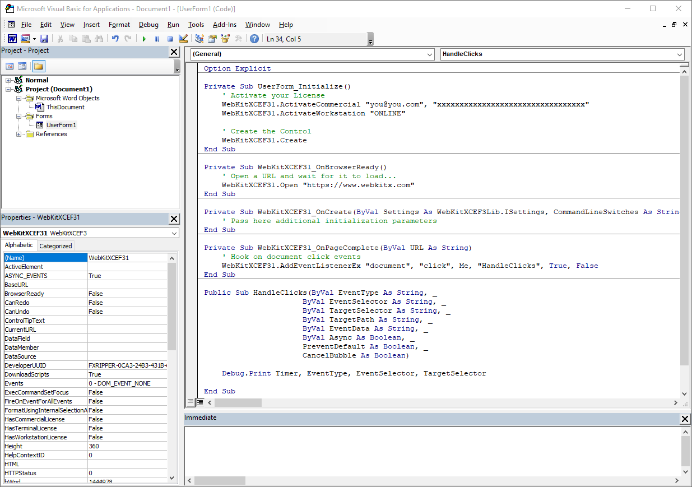
Task: Click the Paste clipboard icon
Action: click(86, 39)
